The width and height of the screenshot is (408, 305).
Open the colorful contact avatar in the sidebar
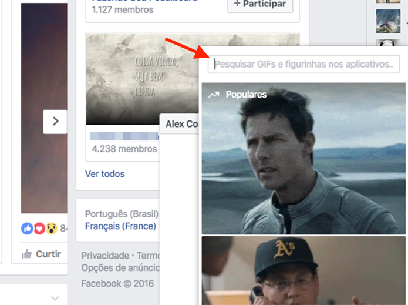click(x=388, y=21)
